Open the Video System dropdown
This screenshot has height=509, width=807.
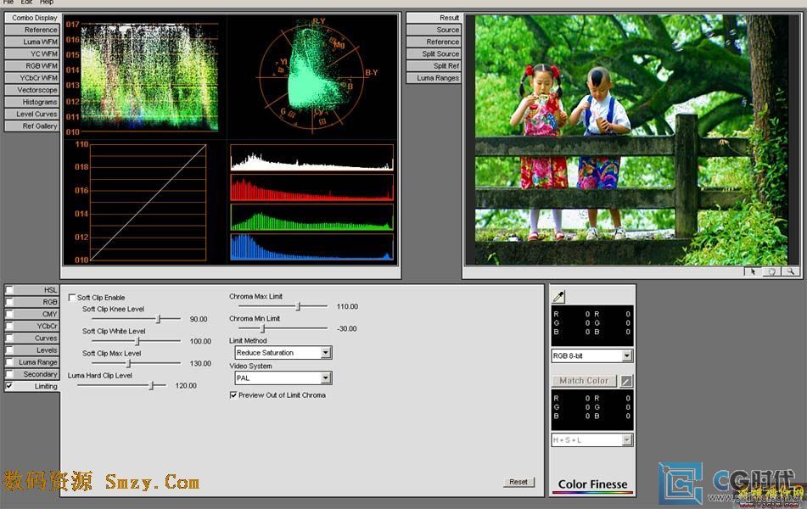coord(283,378)
